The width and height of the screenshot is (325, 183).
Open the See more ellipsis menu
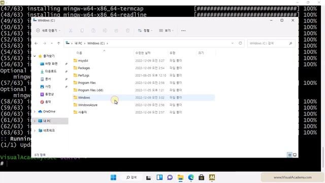[183, 30]
